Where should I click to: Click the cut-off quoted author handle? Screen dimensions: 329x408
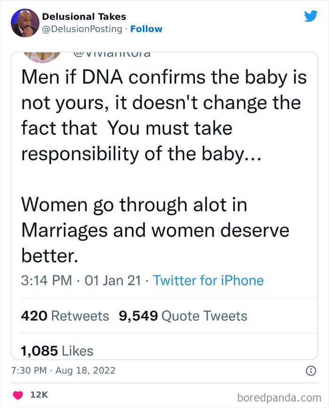coord(112,54)
